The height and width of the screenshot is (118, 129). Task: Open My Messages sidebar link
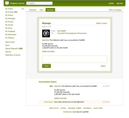pos(10,18)
